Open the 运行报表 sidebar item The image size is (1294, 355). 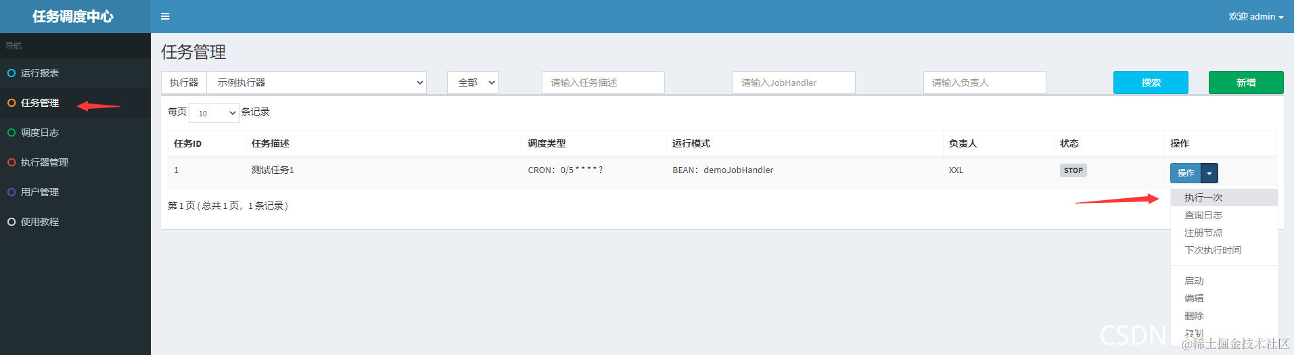click(x=75, y=73)
